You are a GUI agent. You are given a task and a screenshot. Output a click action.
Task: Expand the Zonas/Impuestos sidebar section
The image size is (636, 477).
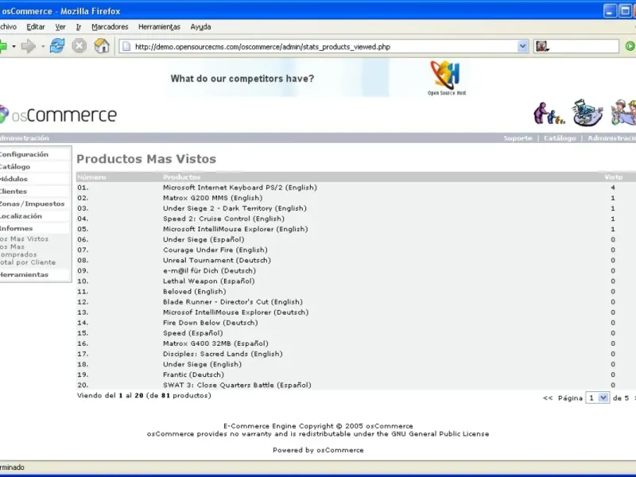click(32, 204)
